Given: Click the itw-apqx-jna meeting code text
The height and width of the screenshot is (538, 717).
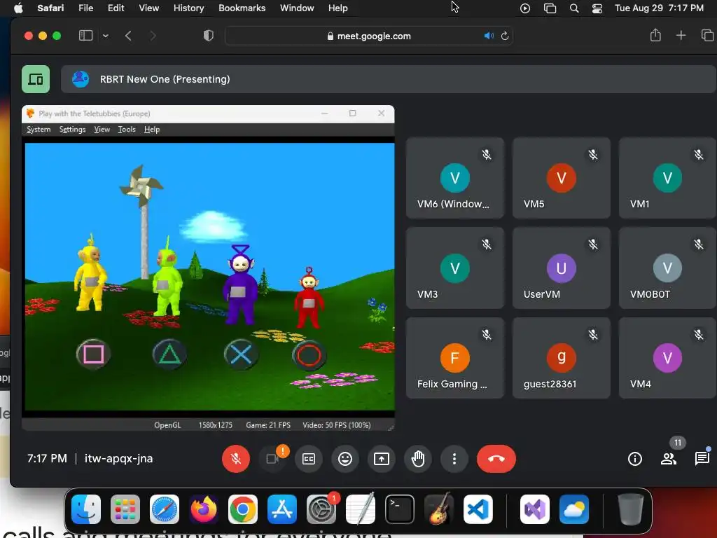Looking at the screenshot, I should point(118,458).
